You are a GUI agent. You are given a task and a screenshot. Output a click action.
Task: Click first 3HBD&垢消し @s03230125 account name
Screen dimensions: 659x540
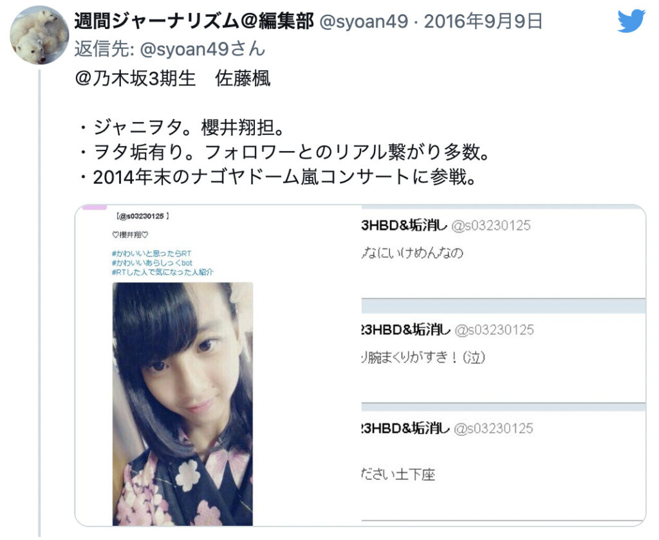click(446, 226)
